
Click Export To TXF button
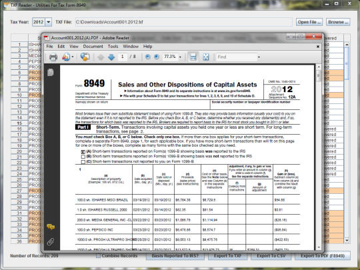pyautogui.click(x=227, y=256)
